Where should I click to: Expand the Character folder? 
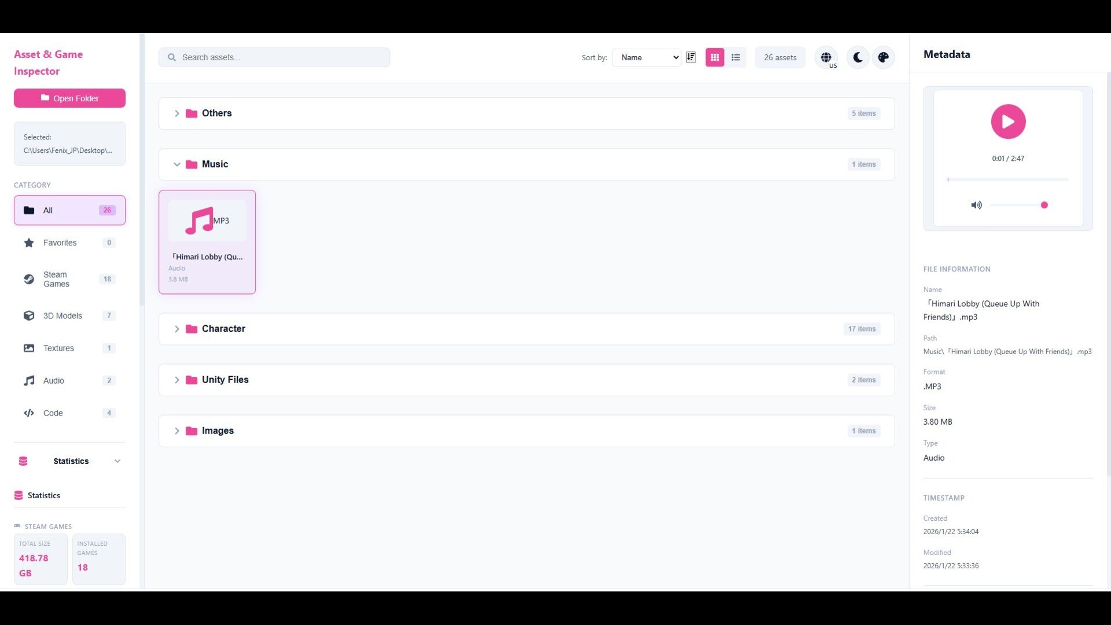pyautogui.click(x=177, y=329)
